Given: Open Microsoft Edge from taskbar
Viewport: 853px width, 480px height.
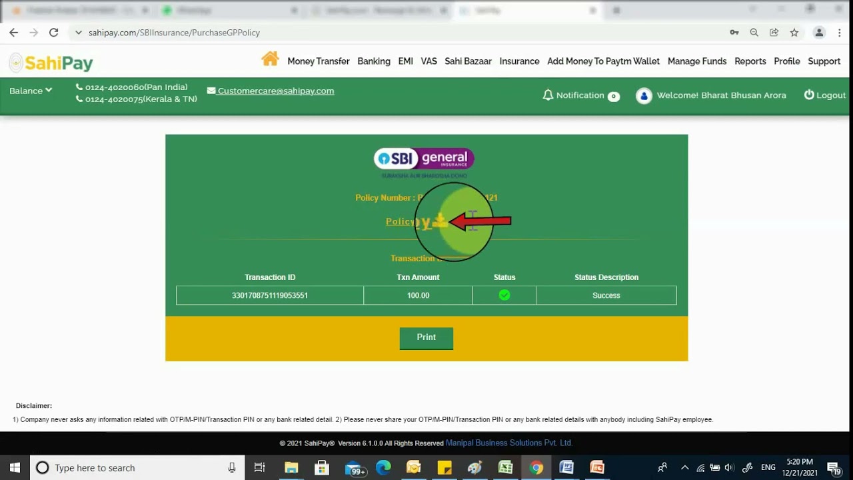Looking at the screenshot, I should tap(383, 467).
